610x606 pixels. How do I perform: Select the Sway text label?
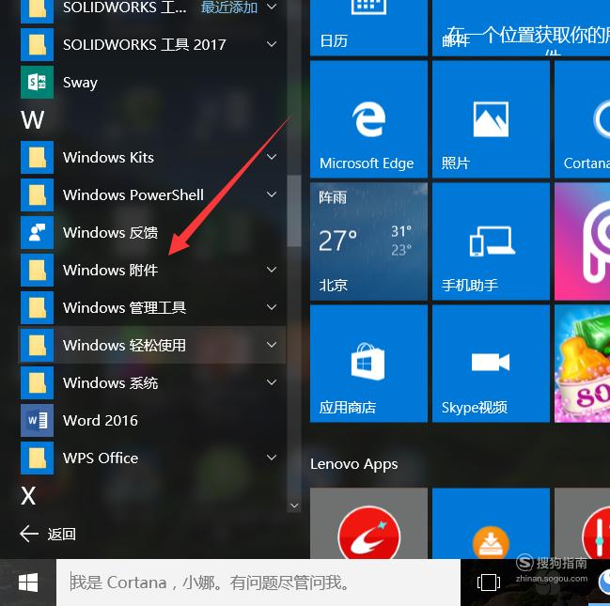(x=80, y=83)
